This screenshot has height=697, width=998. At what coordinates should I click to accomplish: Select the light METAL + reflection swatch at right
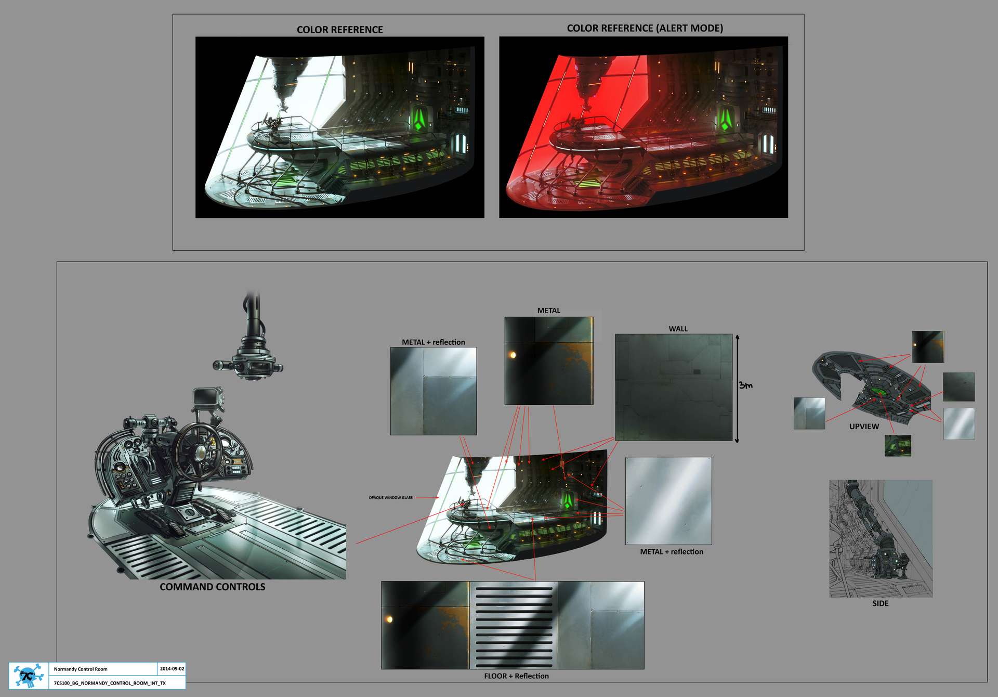668,501
